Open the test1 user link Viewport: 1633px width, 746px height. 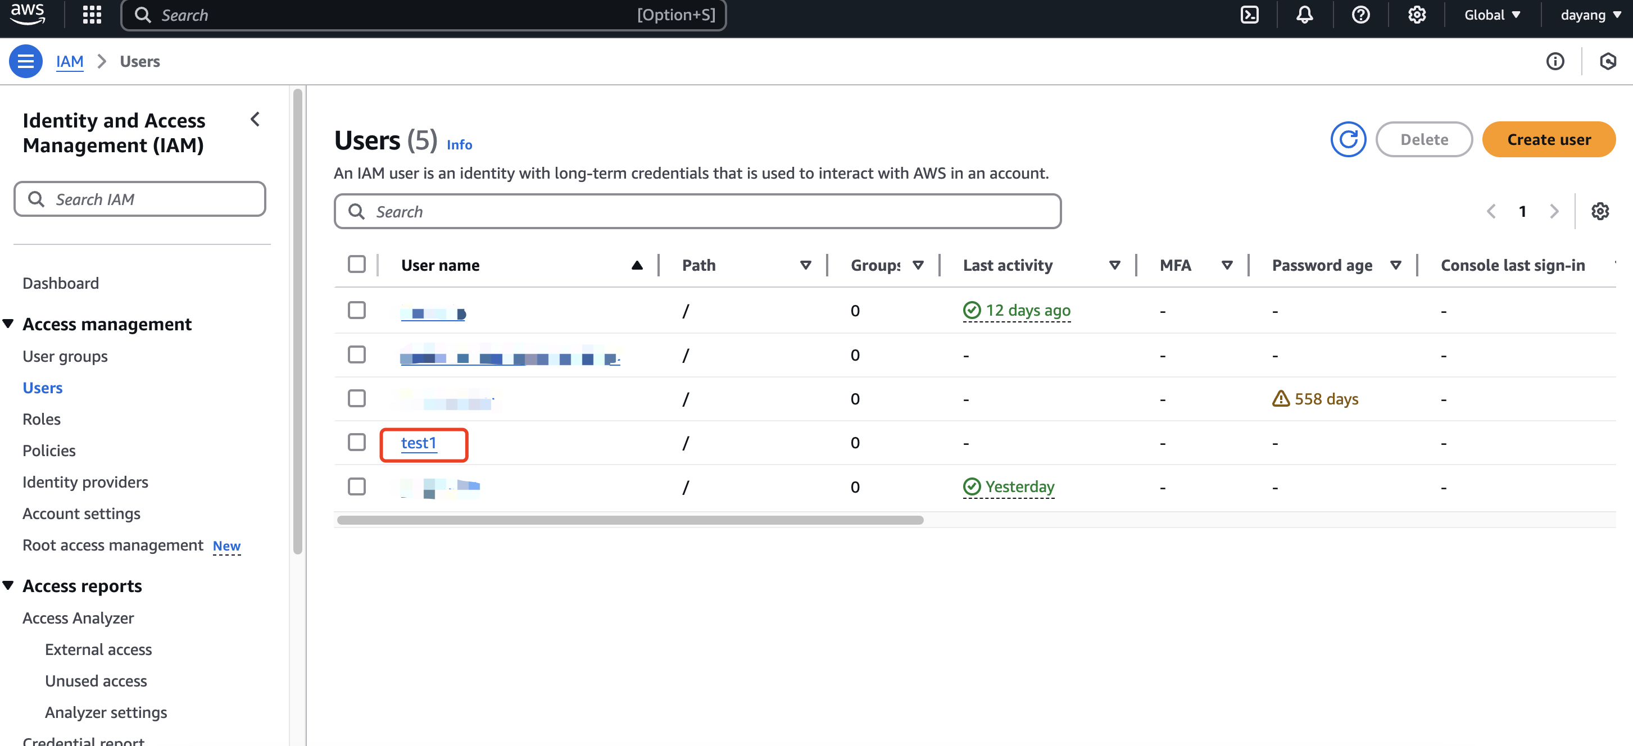pos(419,443)
